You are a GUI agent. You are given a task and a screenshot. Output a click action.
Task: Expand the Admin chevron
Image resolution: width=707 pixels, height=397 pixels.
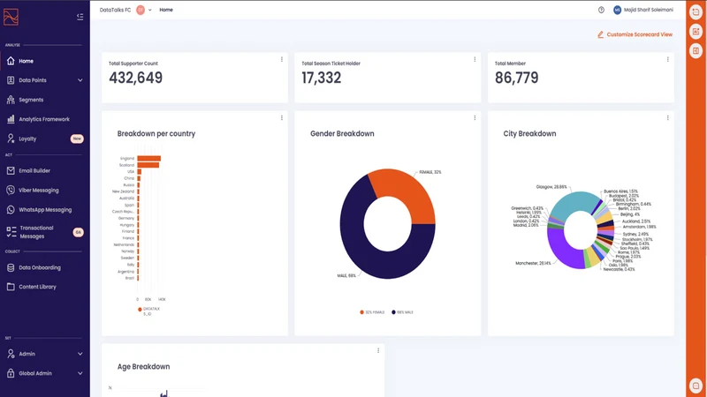[x=80, y=354]
